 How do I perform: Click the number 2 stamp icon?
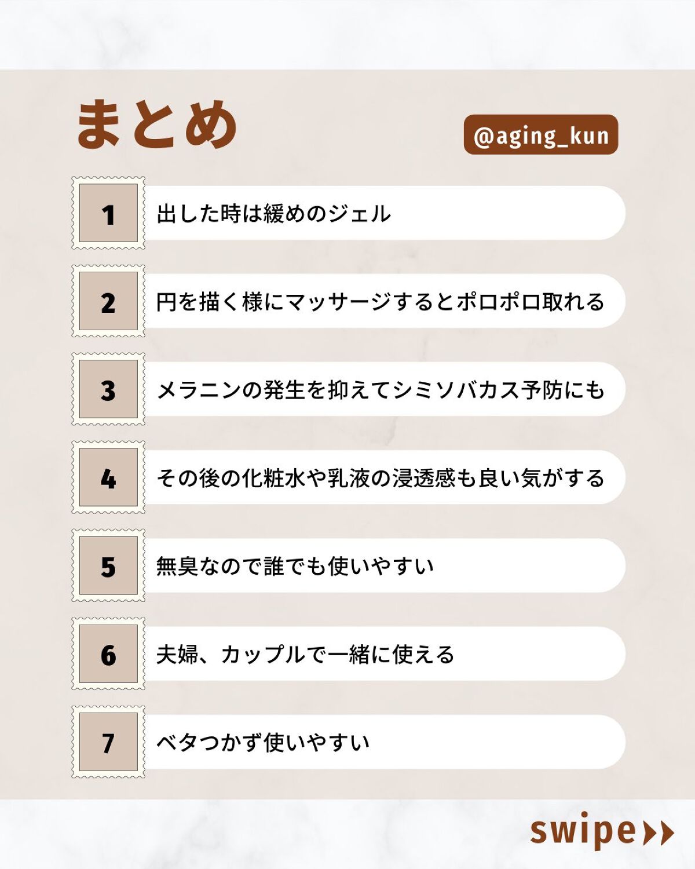tap(108, 301)
